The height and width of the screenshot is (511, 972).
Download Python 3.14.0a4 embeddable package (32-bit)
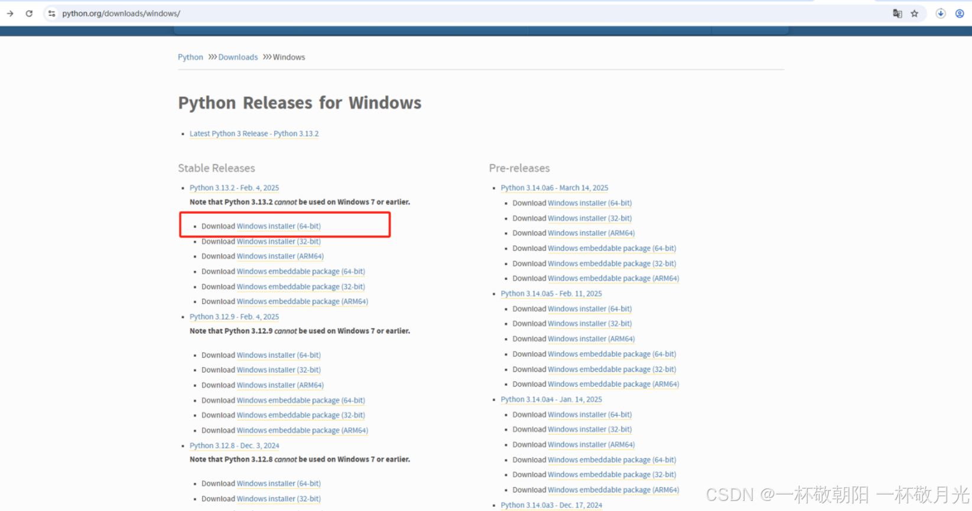coord(612,475)
